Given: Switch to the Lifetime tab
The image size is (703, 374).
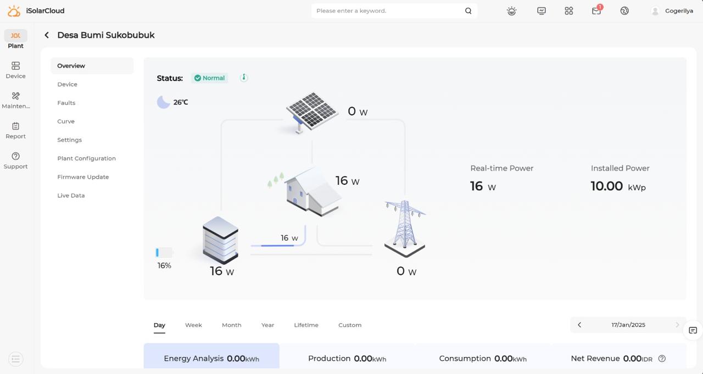Looking at the screenshot, I should pyautogui.click(x=306, y=325).
